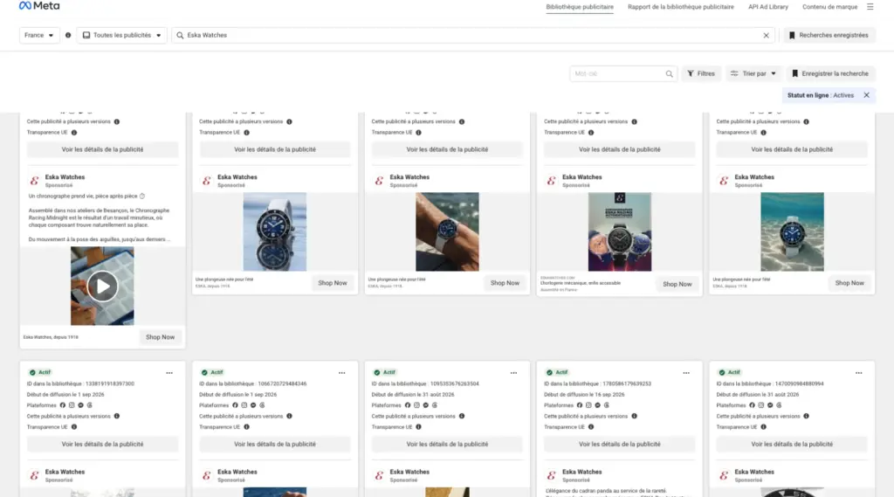The height and width of the screenshot is (497, 894).
Task: Click Shop Now on the wrist watch ad
Action: click(x=505, y=283)
